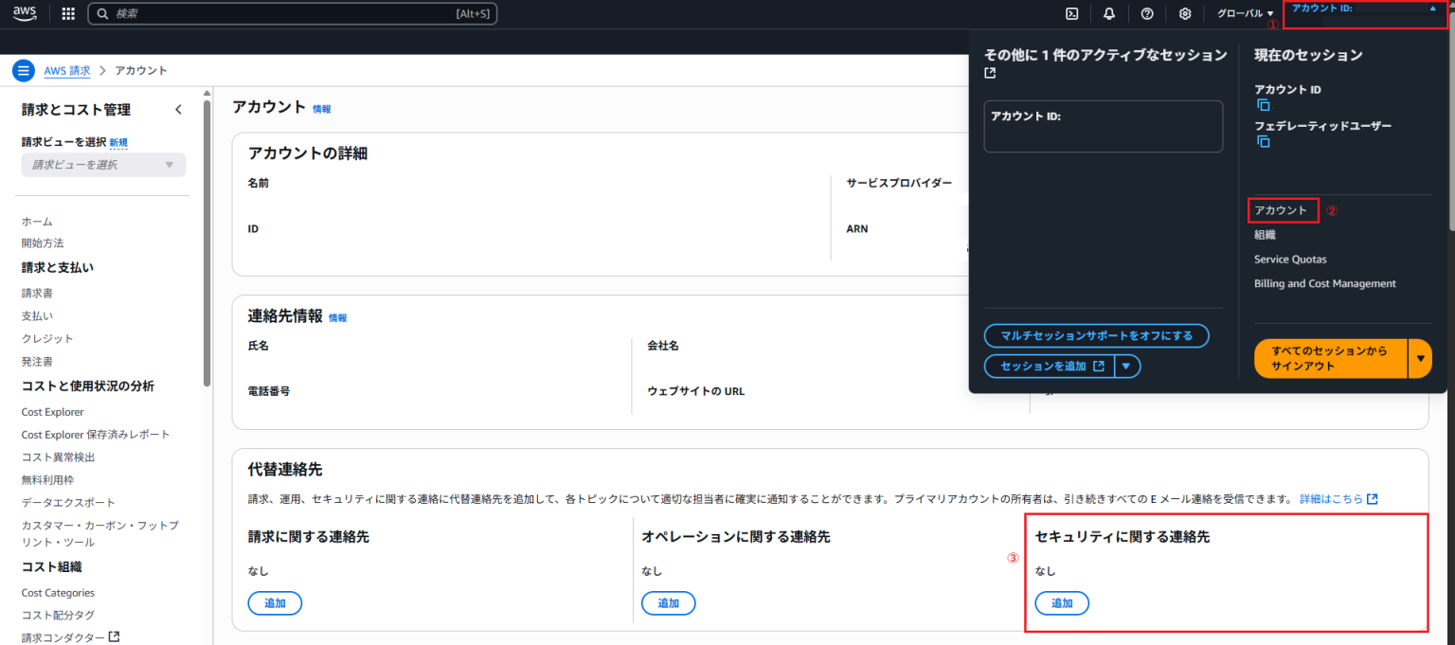
Task: Open the settings gear icon
Action: (1184, 13)
